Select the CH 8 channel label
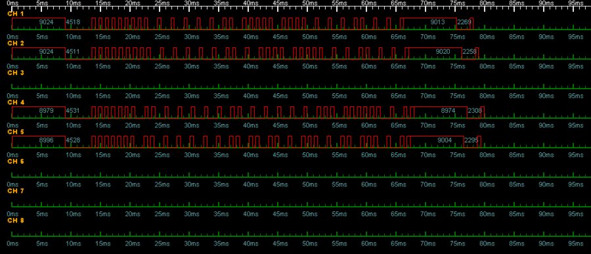 click(16, 220)
